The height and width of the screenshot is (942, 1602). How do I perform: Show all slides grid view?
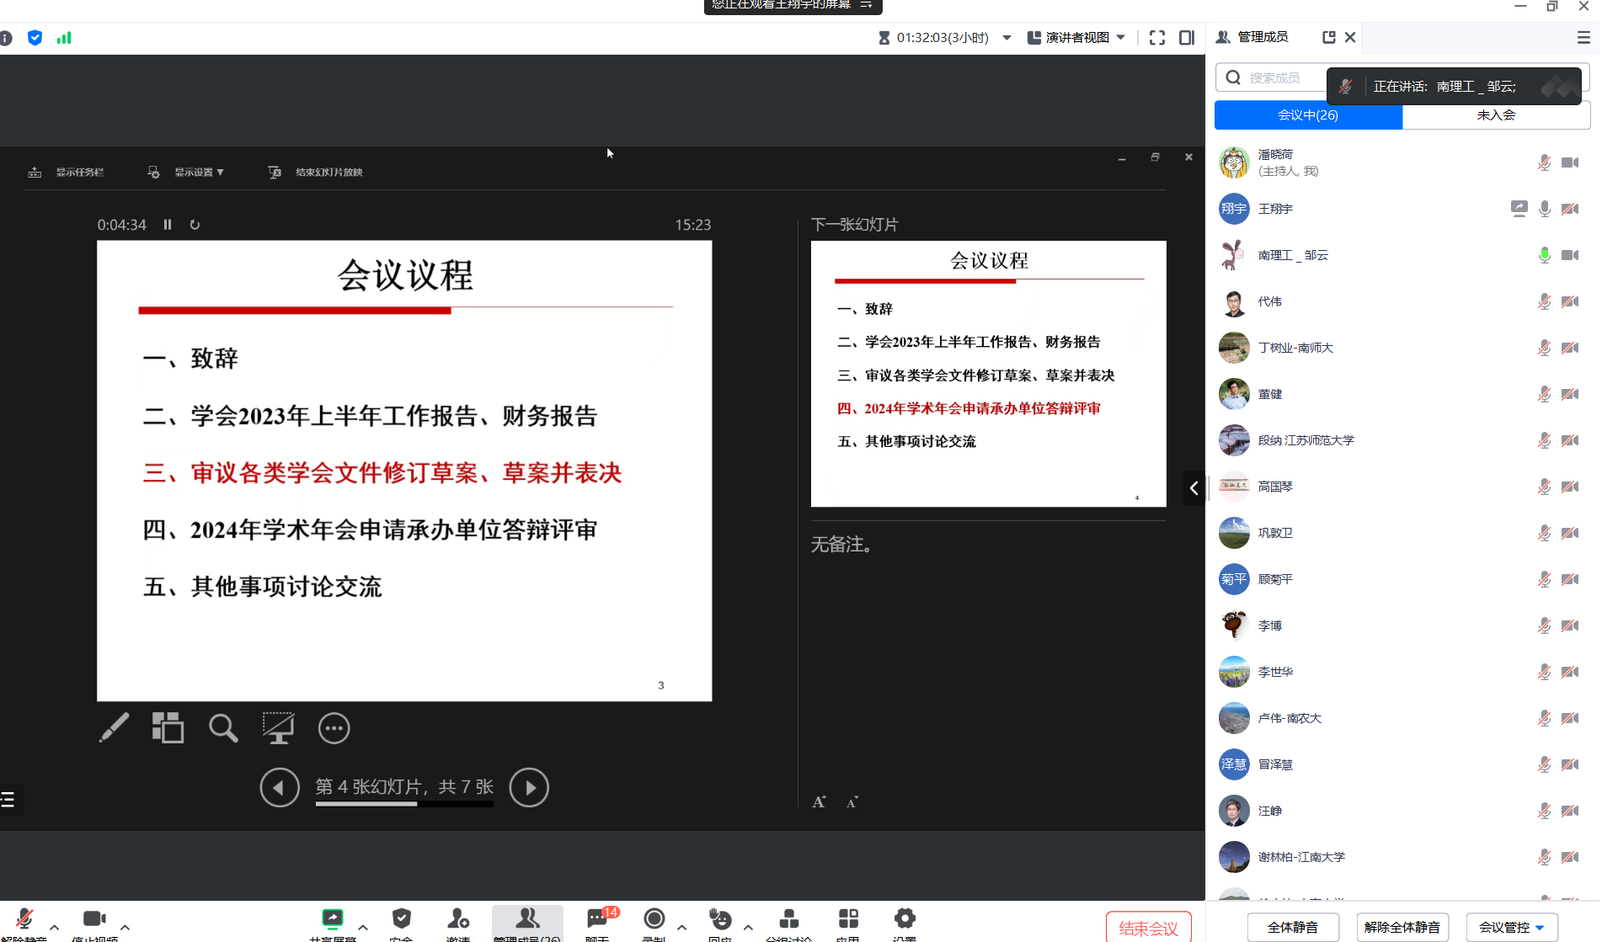click(x=168, y=728)
